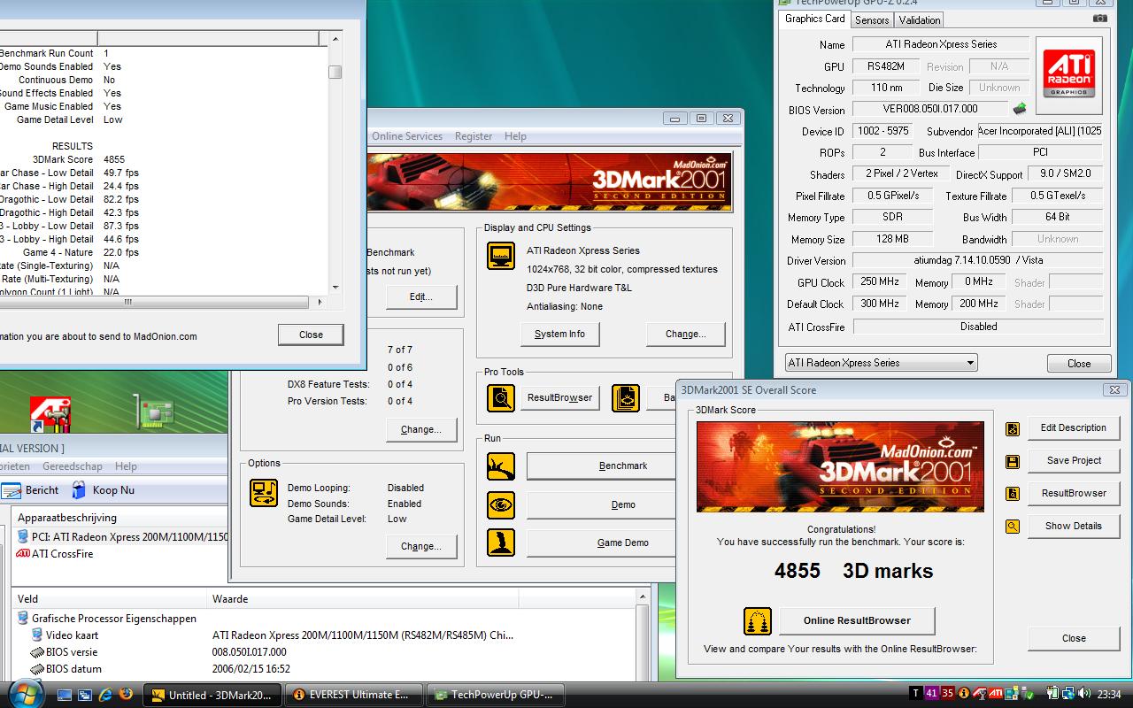Screen dimensions: 1133x708
Task: Click the GPU-Z screenshot camera icon
Action: (1100, 19)
